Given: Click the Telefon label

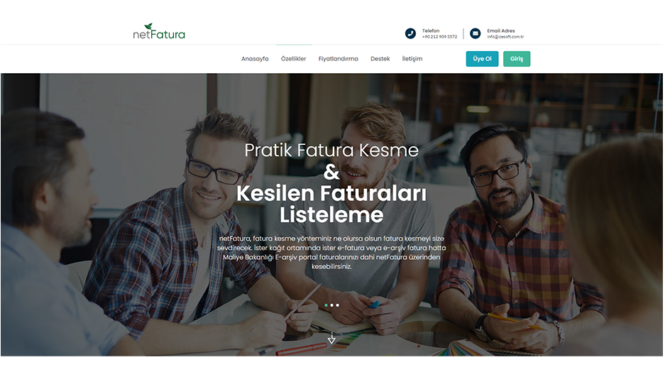Looking at the screenshot, I should click(431, 31).
